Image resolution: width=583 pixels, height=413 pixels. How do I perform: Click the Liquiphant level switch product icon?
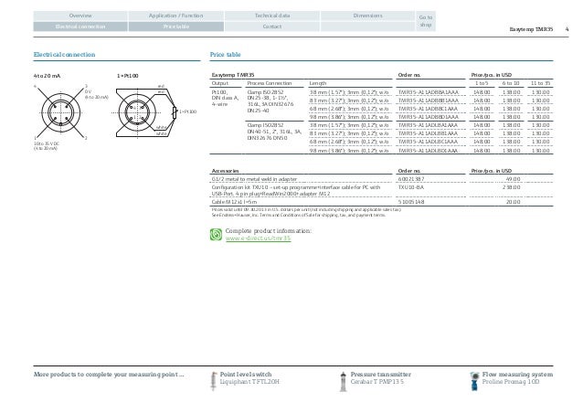[x=214, y=381]
